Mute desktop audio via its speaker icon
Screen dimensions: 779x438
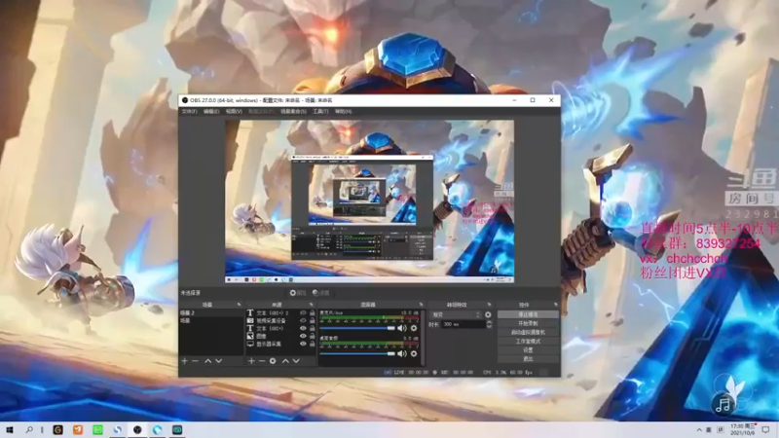tap(402, 353)
